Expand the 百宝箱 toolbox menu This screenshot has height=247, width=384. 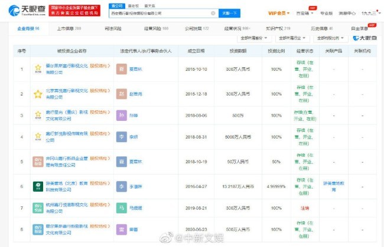[305, 13]
